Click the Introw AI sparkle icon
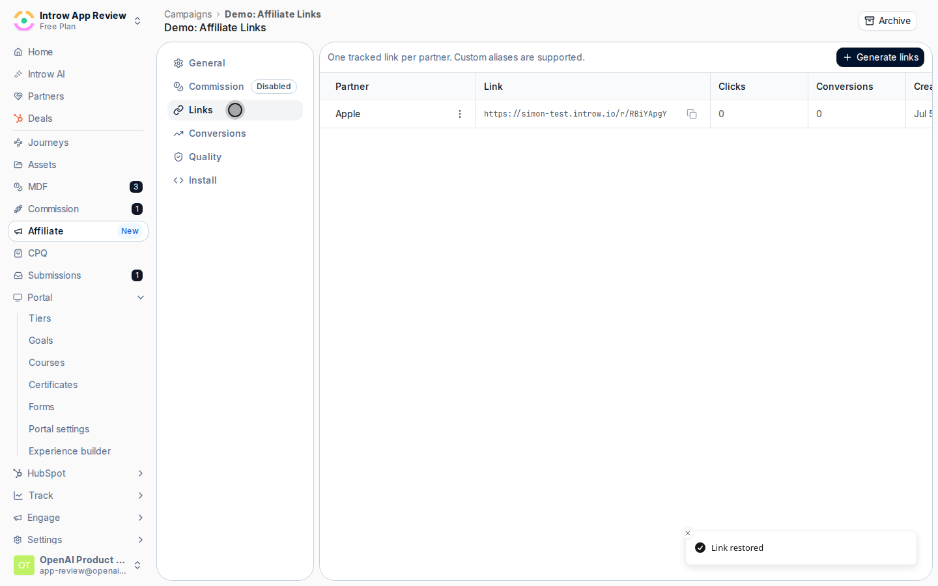Screen dimensions: 938x586 click(18, 74)
